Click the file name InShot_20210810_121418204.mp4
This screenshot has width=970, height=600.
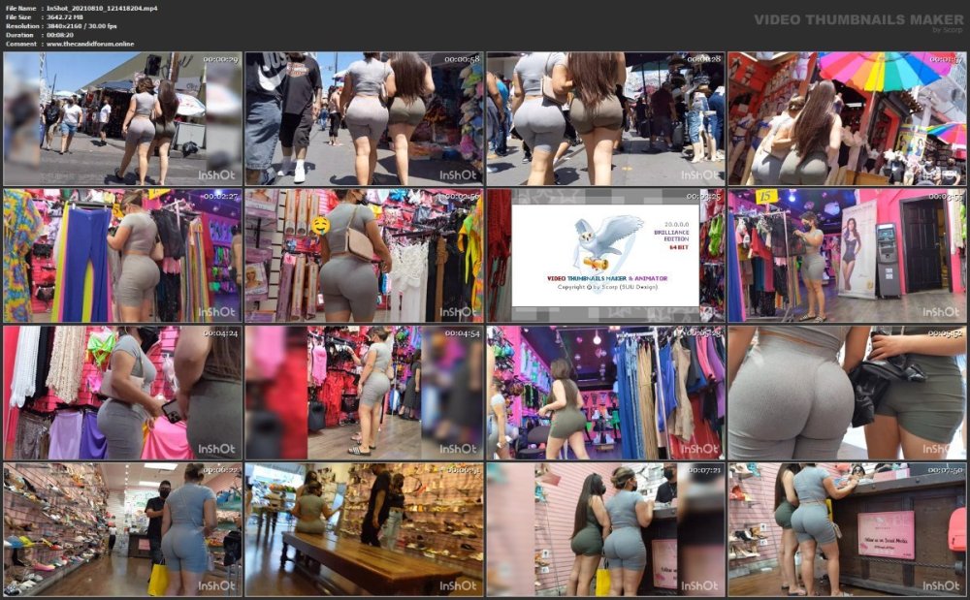[102, 8]
